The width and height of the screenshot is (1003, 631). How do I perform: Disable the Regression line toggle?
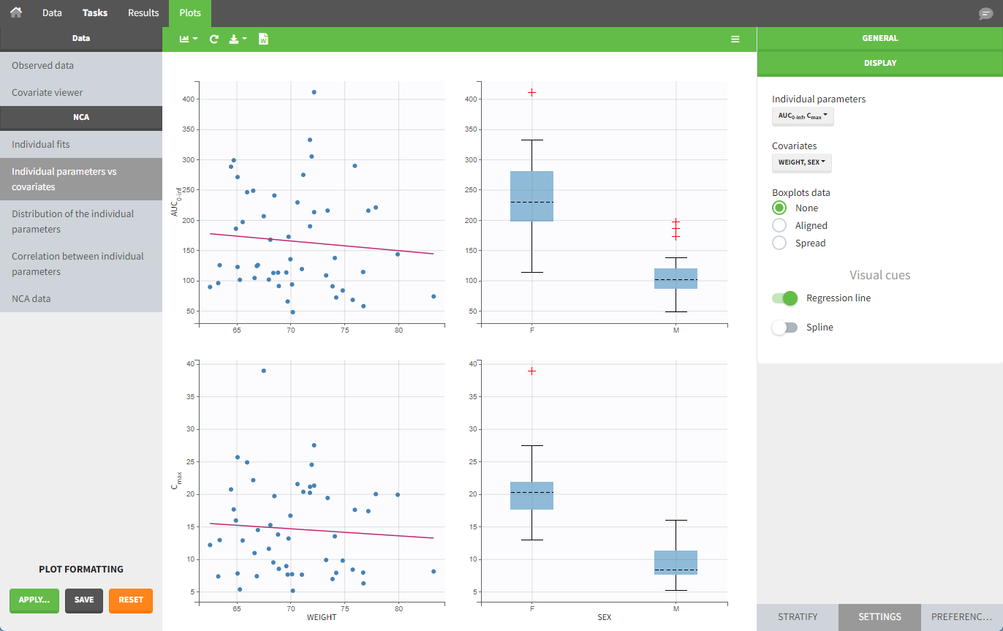tap(784, 298)
